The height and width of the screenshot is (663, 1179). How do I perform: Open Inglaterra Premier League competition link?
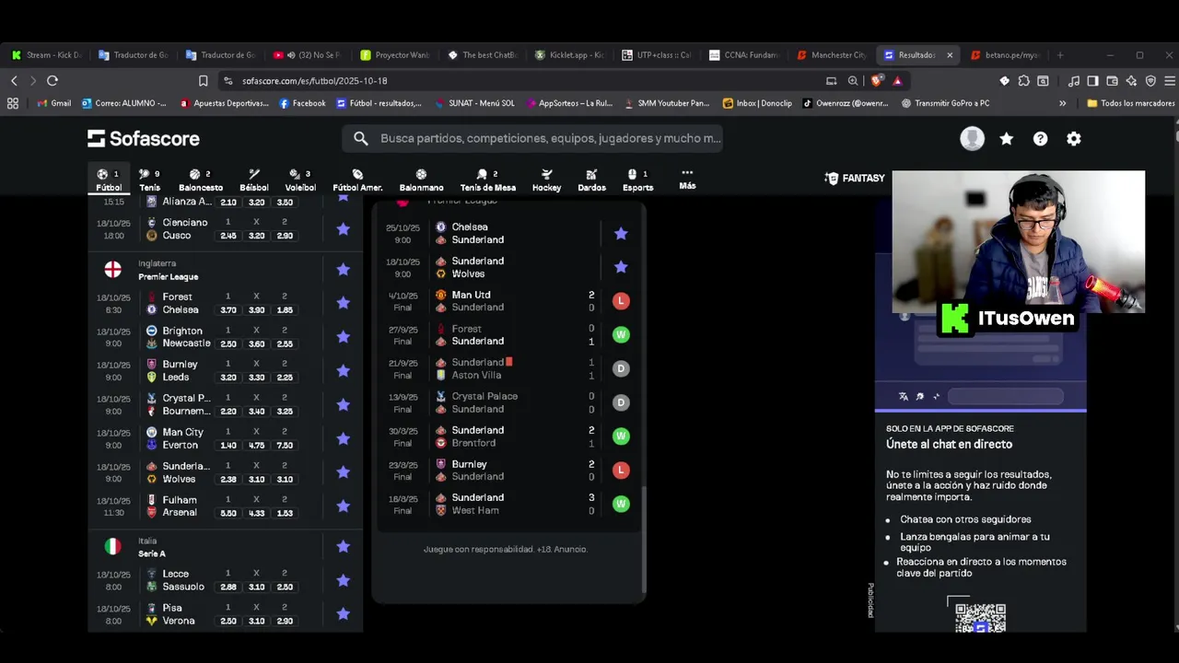pos(168,270)
